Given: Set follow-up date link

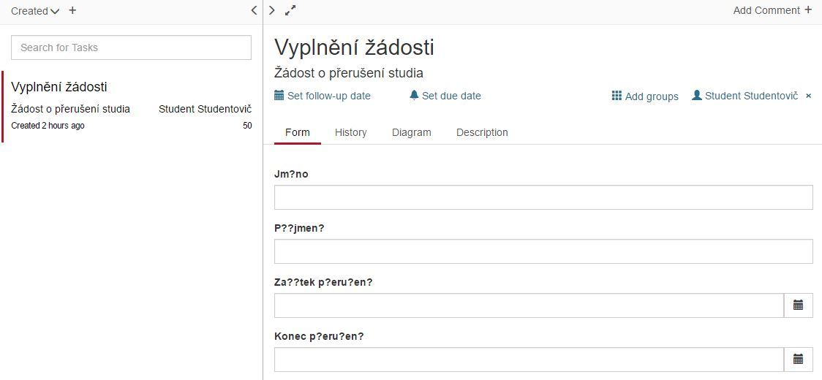Looking at the screenshot, I should [x=323, y=96].
